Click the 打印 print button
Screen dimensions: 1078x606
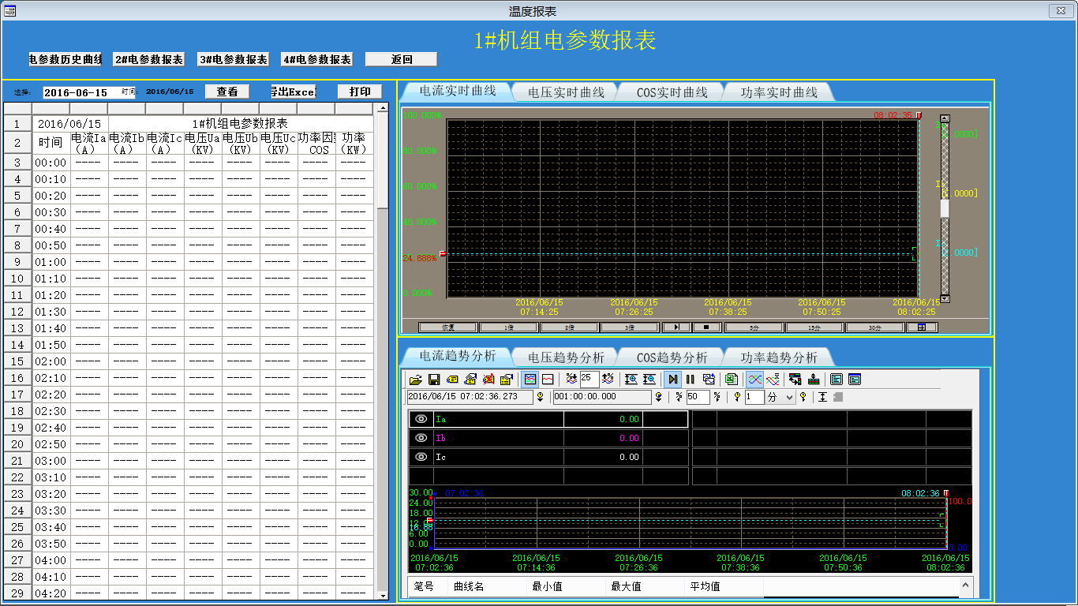(360, 92)
